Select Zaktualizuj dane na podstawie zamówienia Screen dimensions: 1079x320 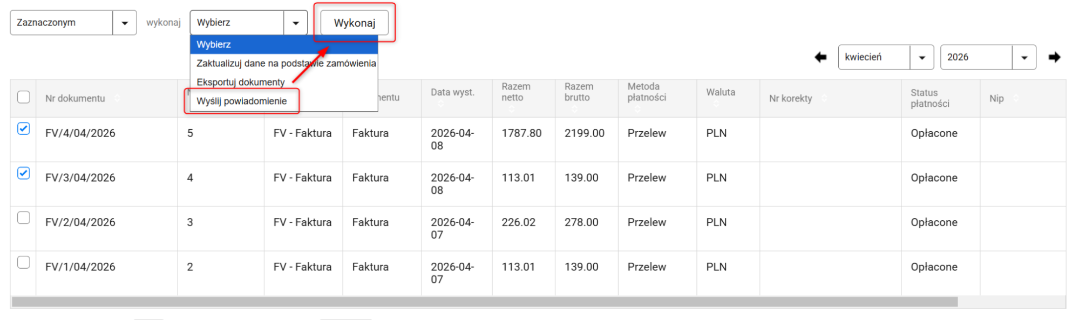point(286,63)
